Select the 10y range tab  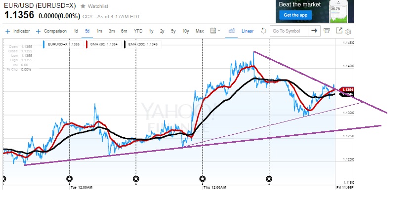(x=186, y=31)
